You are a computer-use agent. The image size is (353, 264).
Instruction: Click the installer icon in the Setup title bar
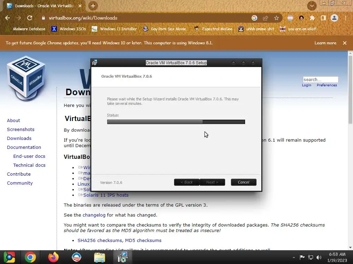(94, 63)
